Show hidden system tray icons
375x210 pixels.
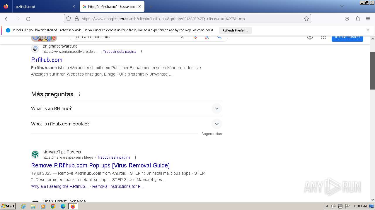(x=327, y=206)
